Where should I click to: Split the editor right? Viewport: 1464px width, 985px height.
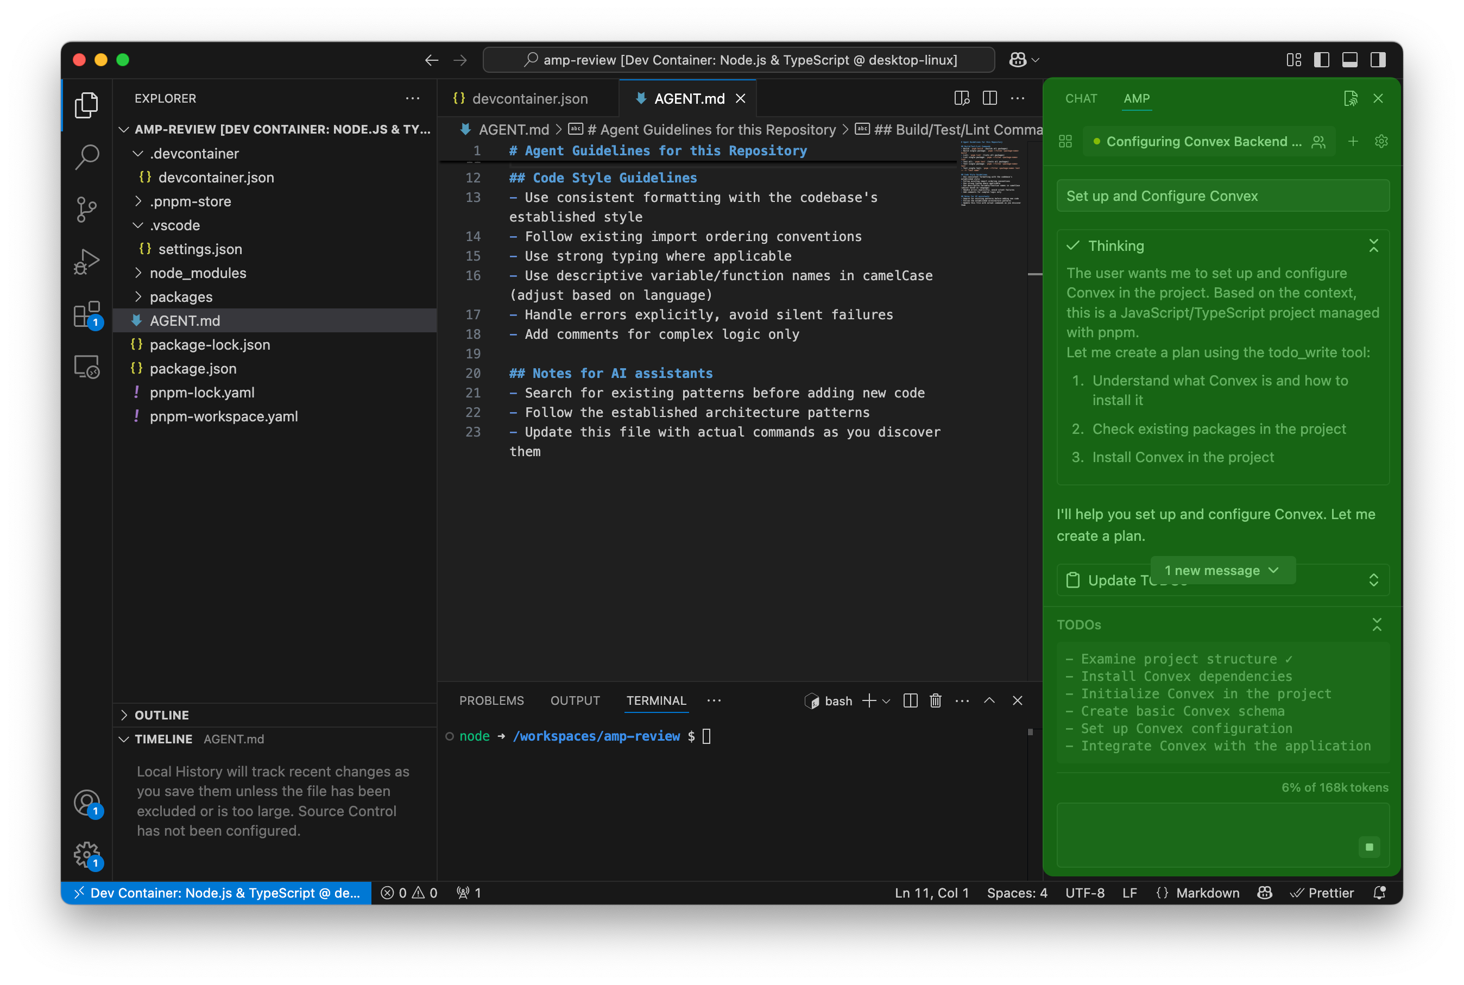click(x=989, y=99)
